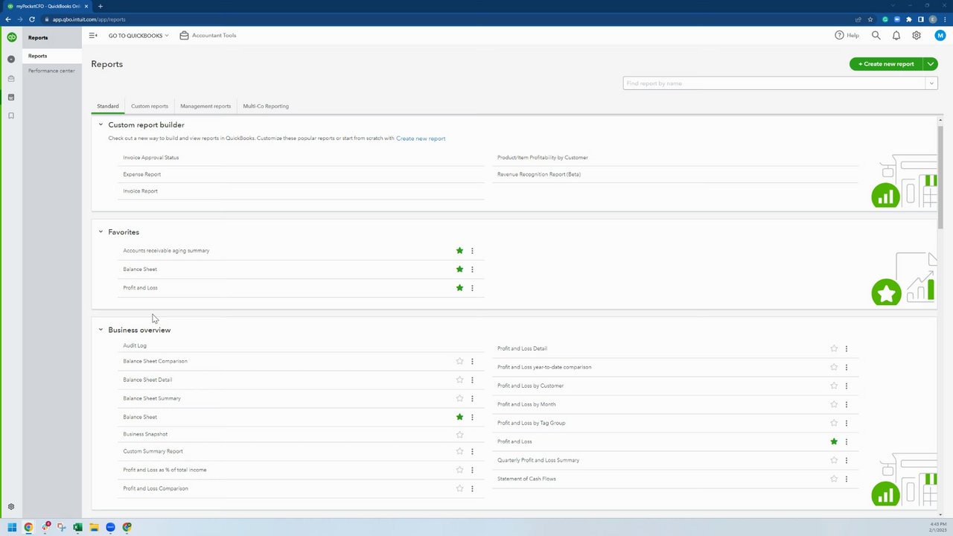
Task: Follow the Create new report link
Action: 421,138
